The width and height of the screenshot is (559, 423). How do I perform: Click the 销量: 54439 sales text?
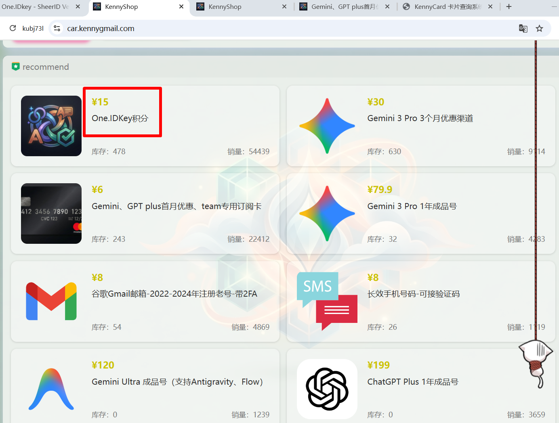(248, 152)
